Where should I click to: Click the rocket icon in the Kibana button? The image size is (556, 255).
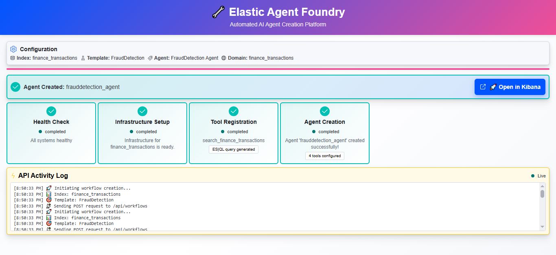pos(493,87)
